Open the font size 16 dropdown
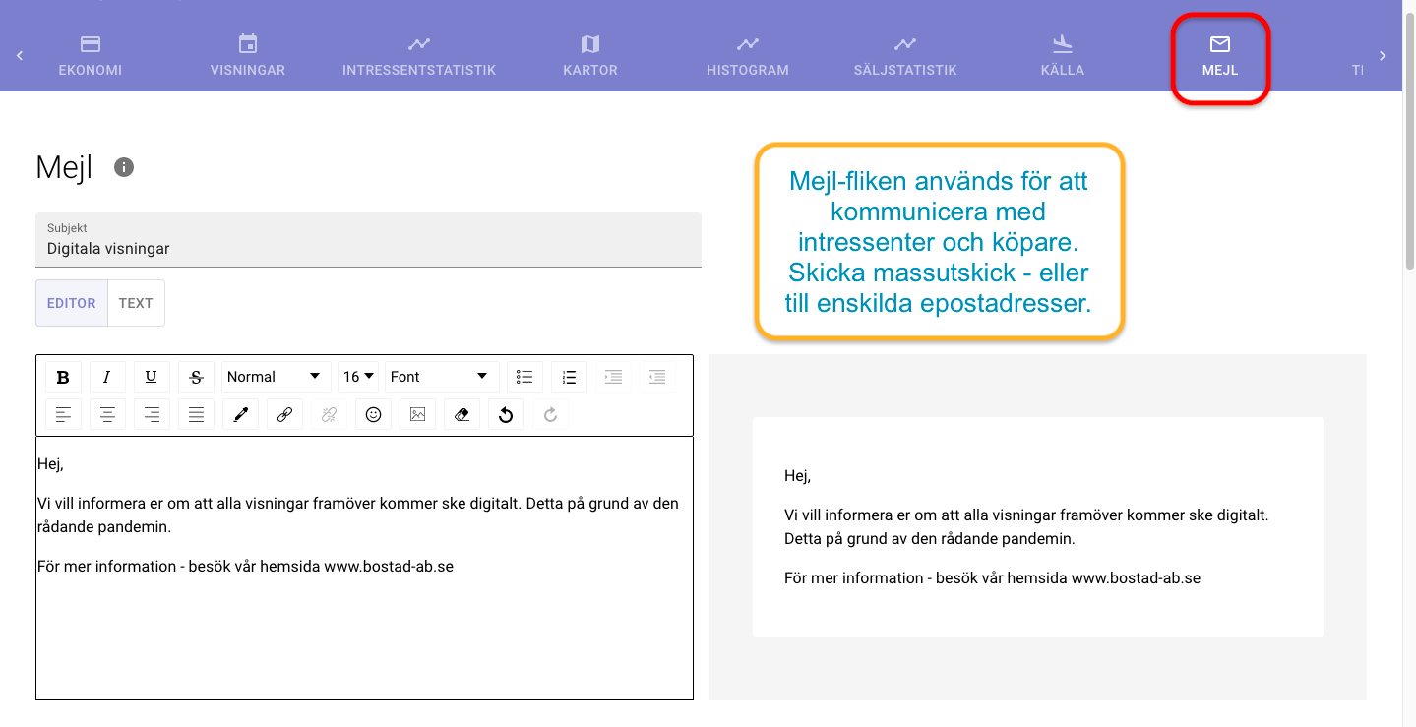 pos(357,376)
